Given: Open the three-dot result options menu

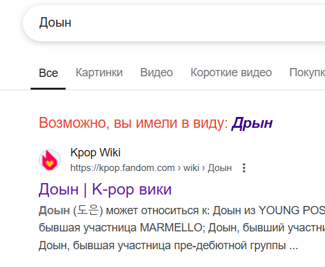Looking at the screenshot, I should pyautogui.click(x=244, y=168).
